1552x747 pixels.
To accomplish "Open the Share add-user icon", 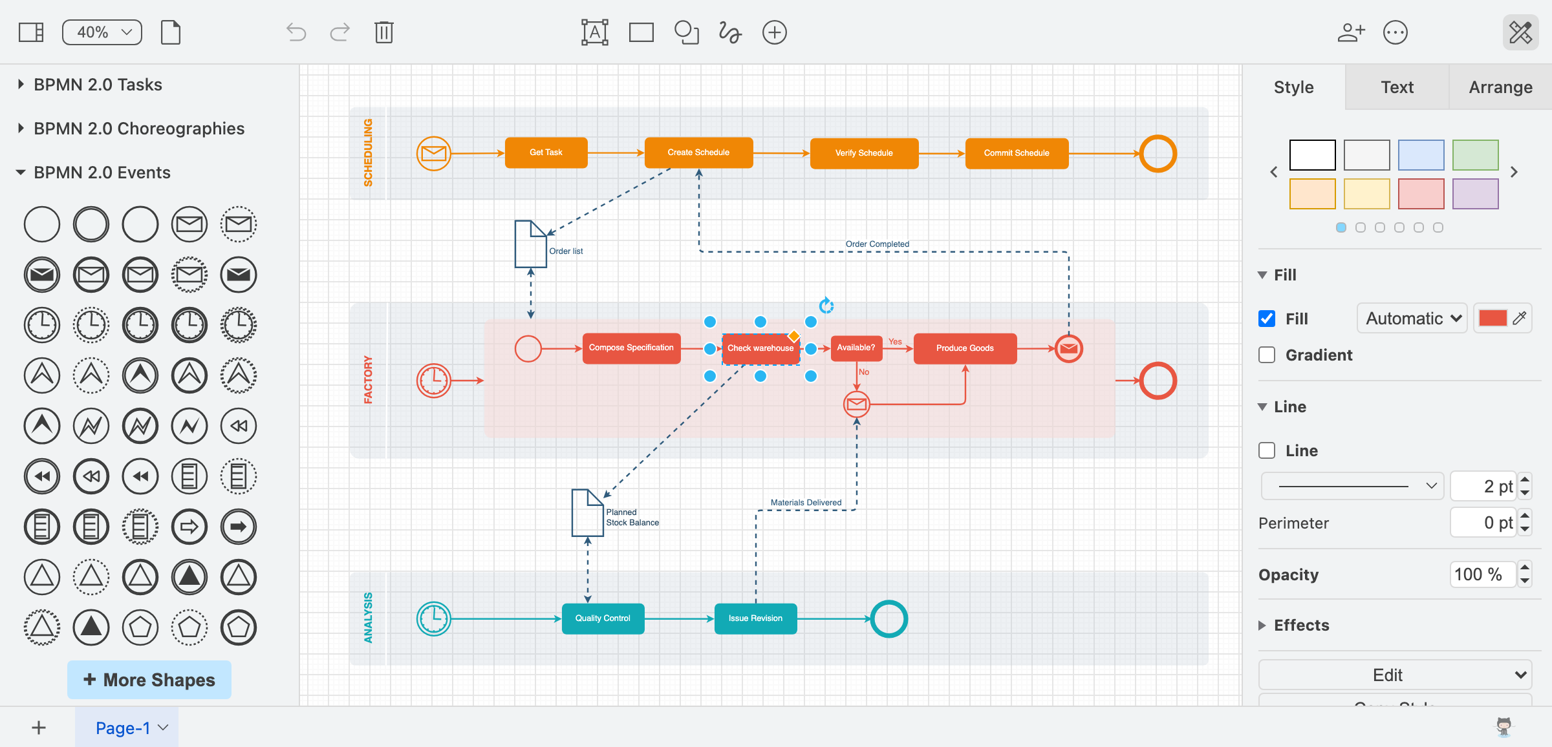I will 1351,32.
